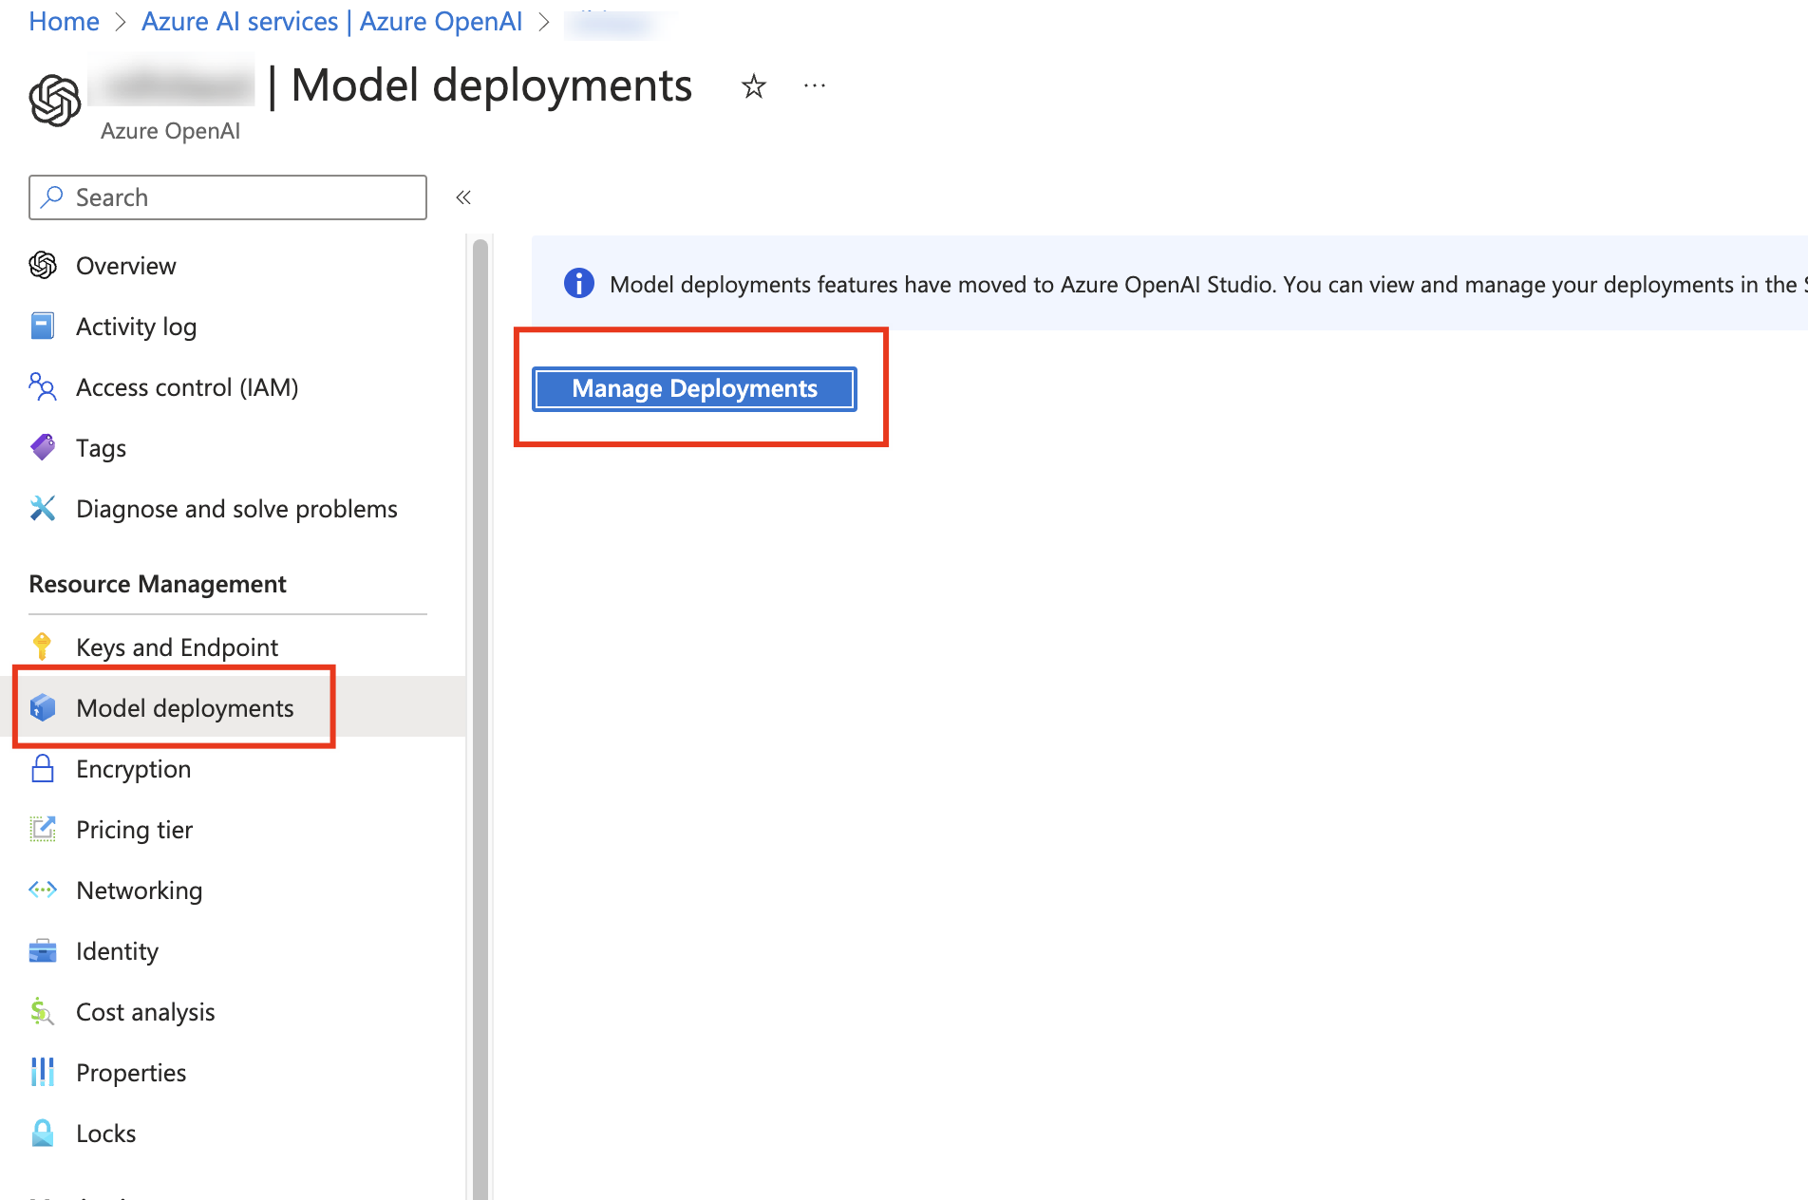1808x1200 pixels.
Task: Click the Search input field
Action: point(228,197)
